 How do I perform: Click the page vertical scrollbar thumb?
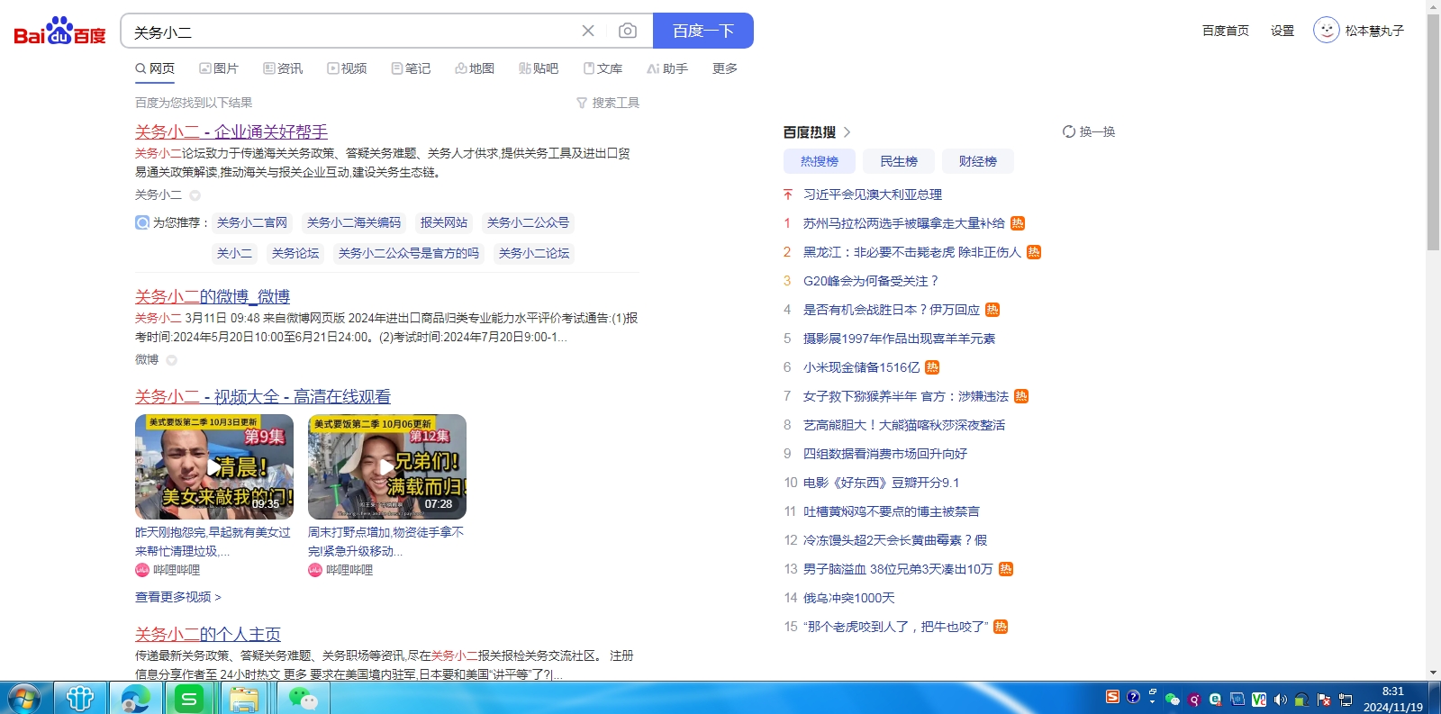(1433, 132)
